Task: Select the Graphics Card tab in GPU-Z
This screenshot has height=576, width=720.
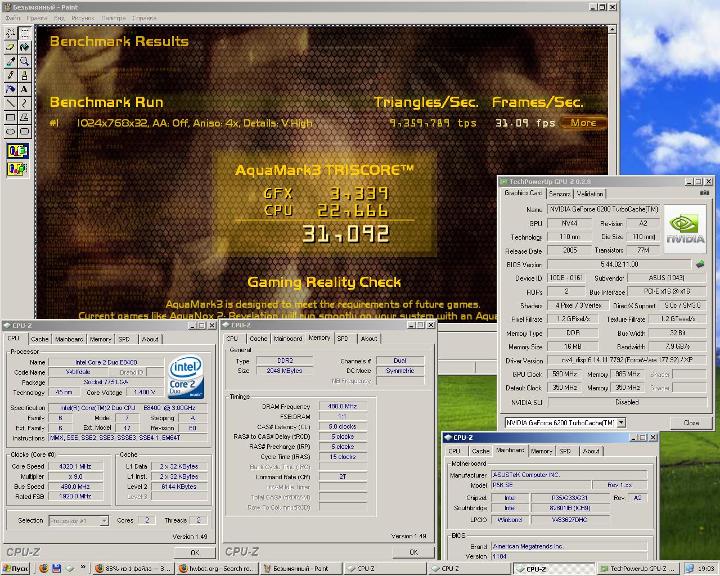Action: click(x=524, y=193)
